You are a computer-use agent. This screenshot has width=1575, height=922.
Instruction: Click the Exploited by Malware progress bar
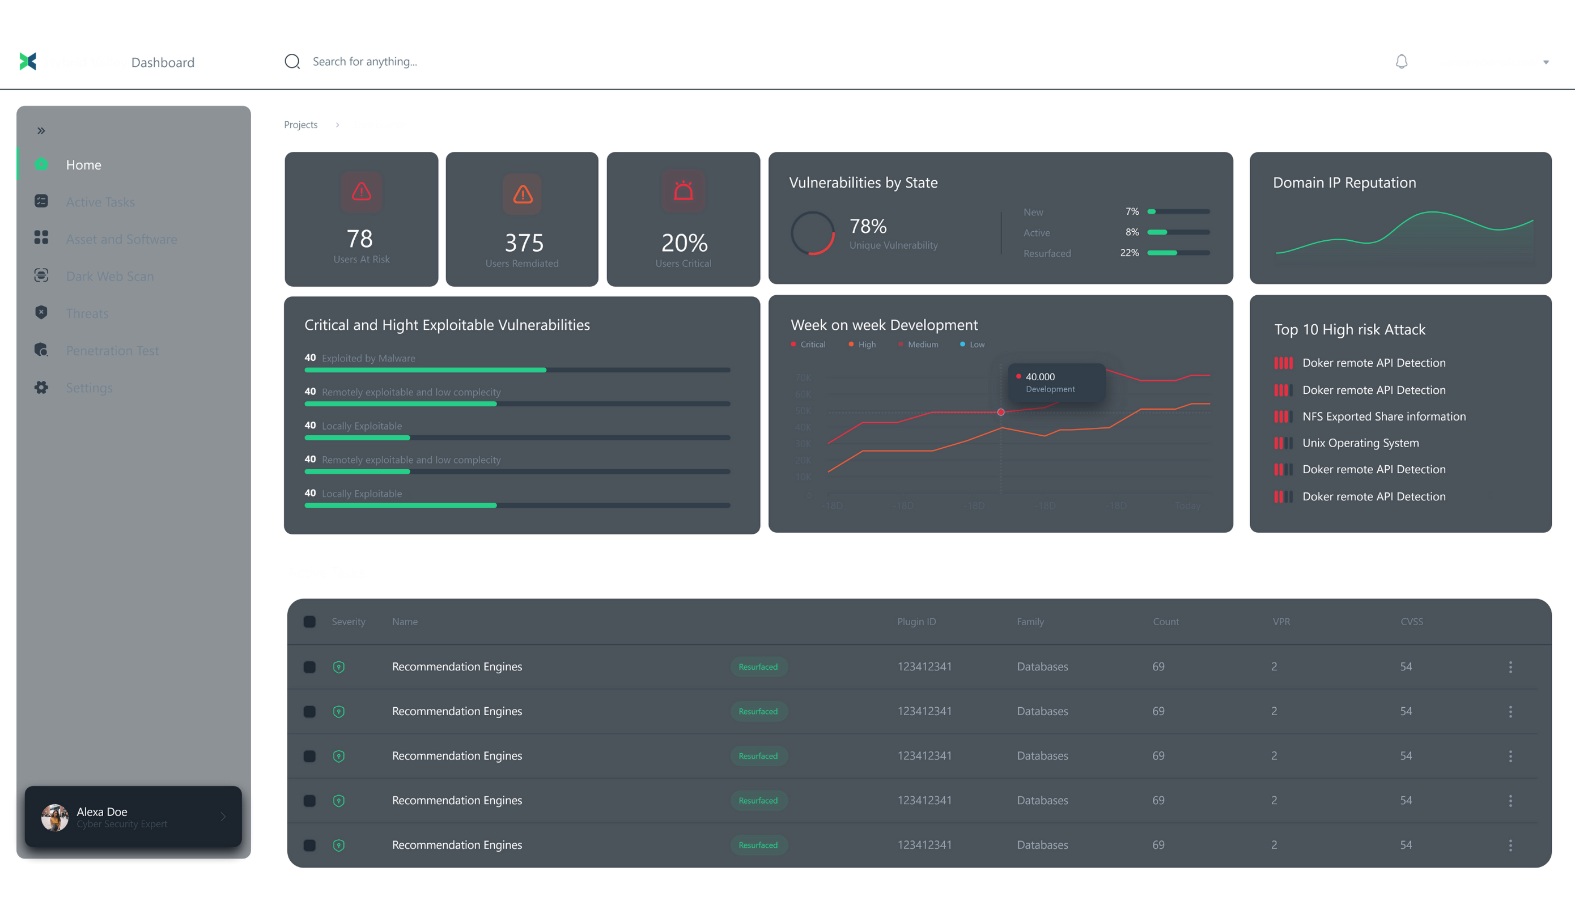[x=517, y=370]
